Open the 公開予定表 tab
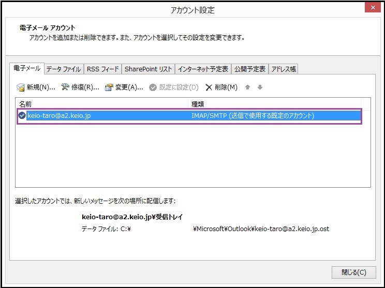 (250, 69)
